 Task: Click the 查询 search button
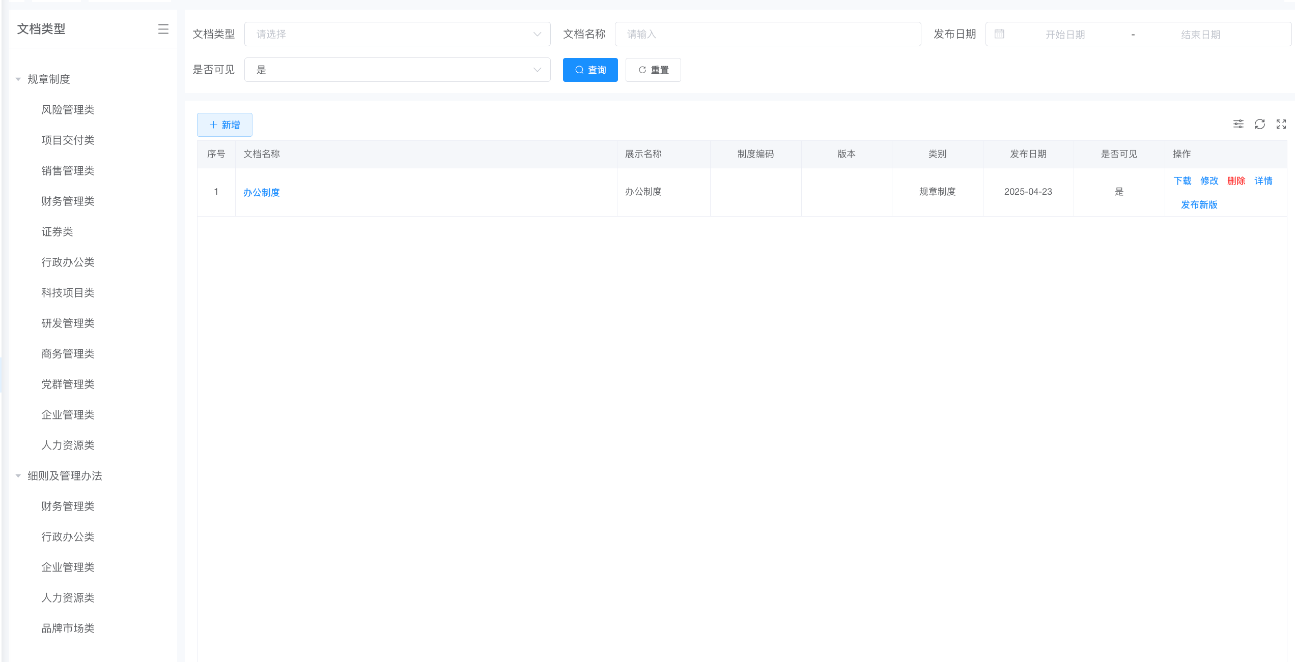point(590,70)
